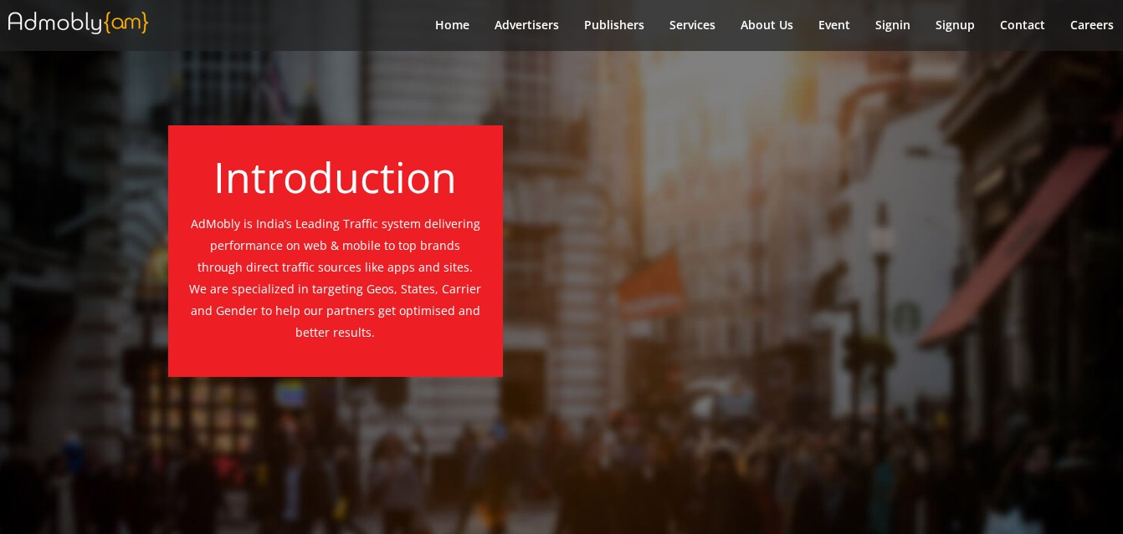This screenshot has height=534, width=1123.
Task: Select the Signin navigation item
Action: click(892, 25)
